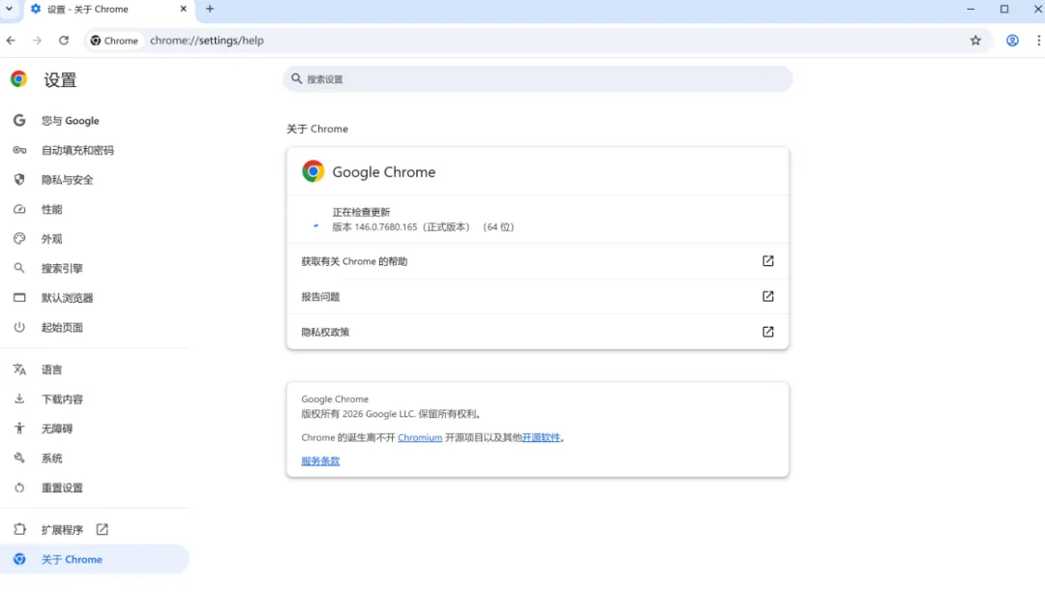Screen dimensions: 1045x592
Task: Open 起始页面 settings section
Action: (95, 328)
